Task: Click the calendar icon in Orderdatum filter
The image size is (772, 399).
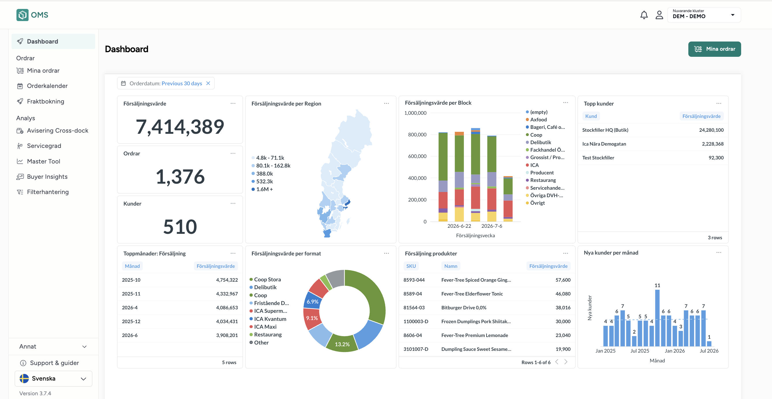Action: pos(123,83)
